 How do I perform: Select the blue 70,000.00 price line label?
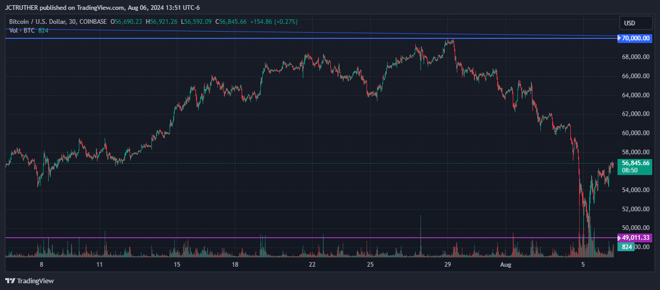[x=636, y=38]
